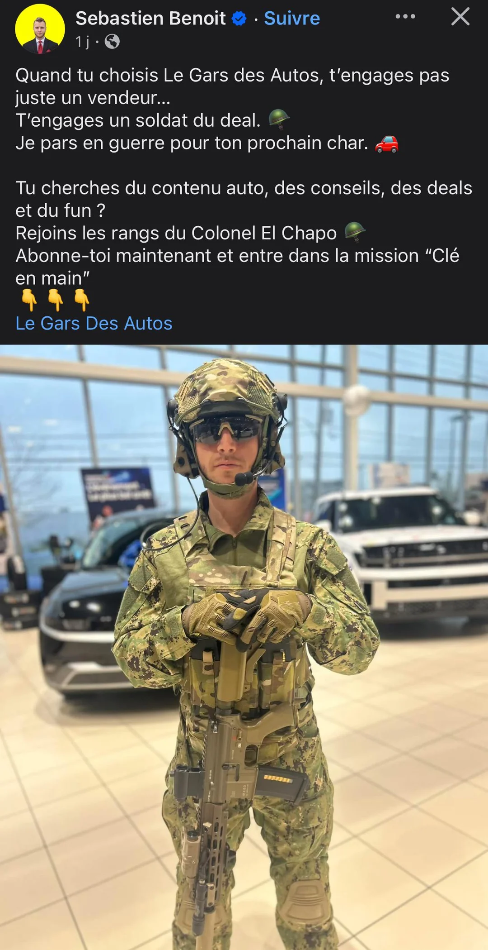Screen dimensions: 488x950
Task: Close the post viewer with the X
Action: tap(460, 17)
